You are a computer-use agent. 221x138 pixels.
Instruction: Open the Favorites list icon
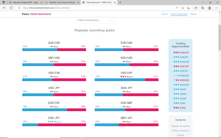coord(196,8)
